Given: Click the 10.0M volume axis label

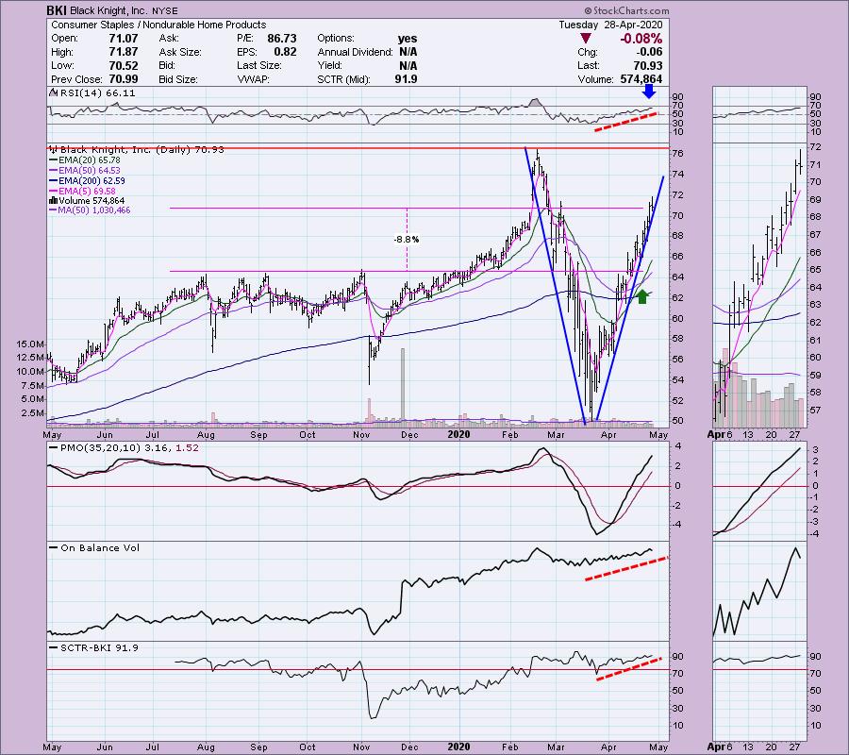Looking at the screenshot, I should click(x=31, y=372).
